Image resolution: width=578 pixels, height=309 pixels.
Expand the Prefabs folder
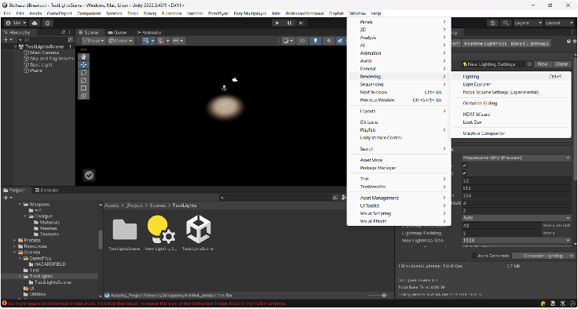[15, 240]
